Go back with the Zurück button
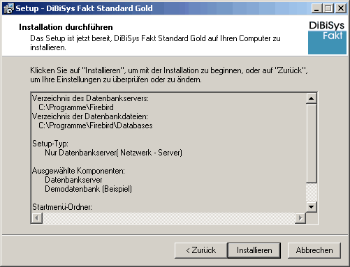This screenshot has height=267, width=350. click(x=200, y=250)
